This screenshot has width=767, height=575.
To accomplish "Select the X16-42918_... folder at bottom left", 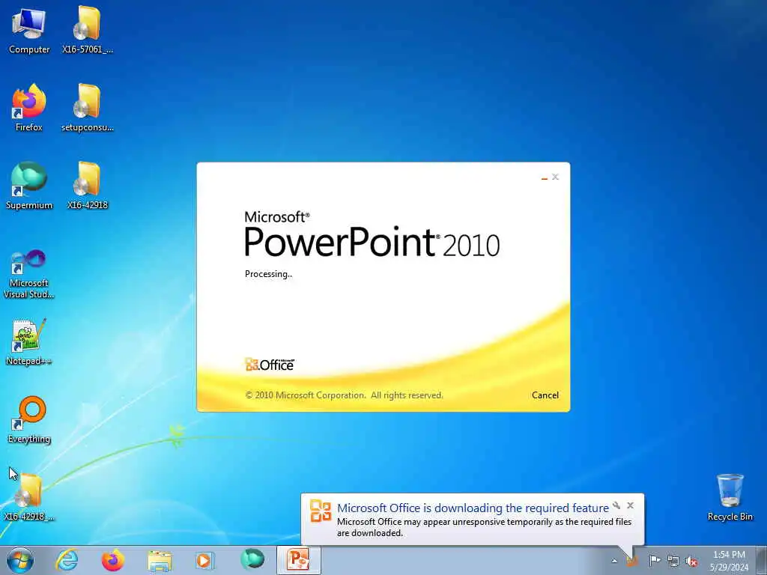I will click(x=29, y=497).
